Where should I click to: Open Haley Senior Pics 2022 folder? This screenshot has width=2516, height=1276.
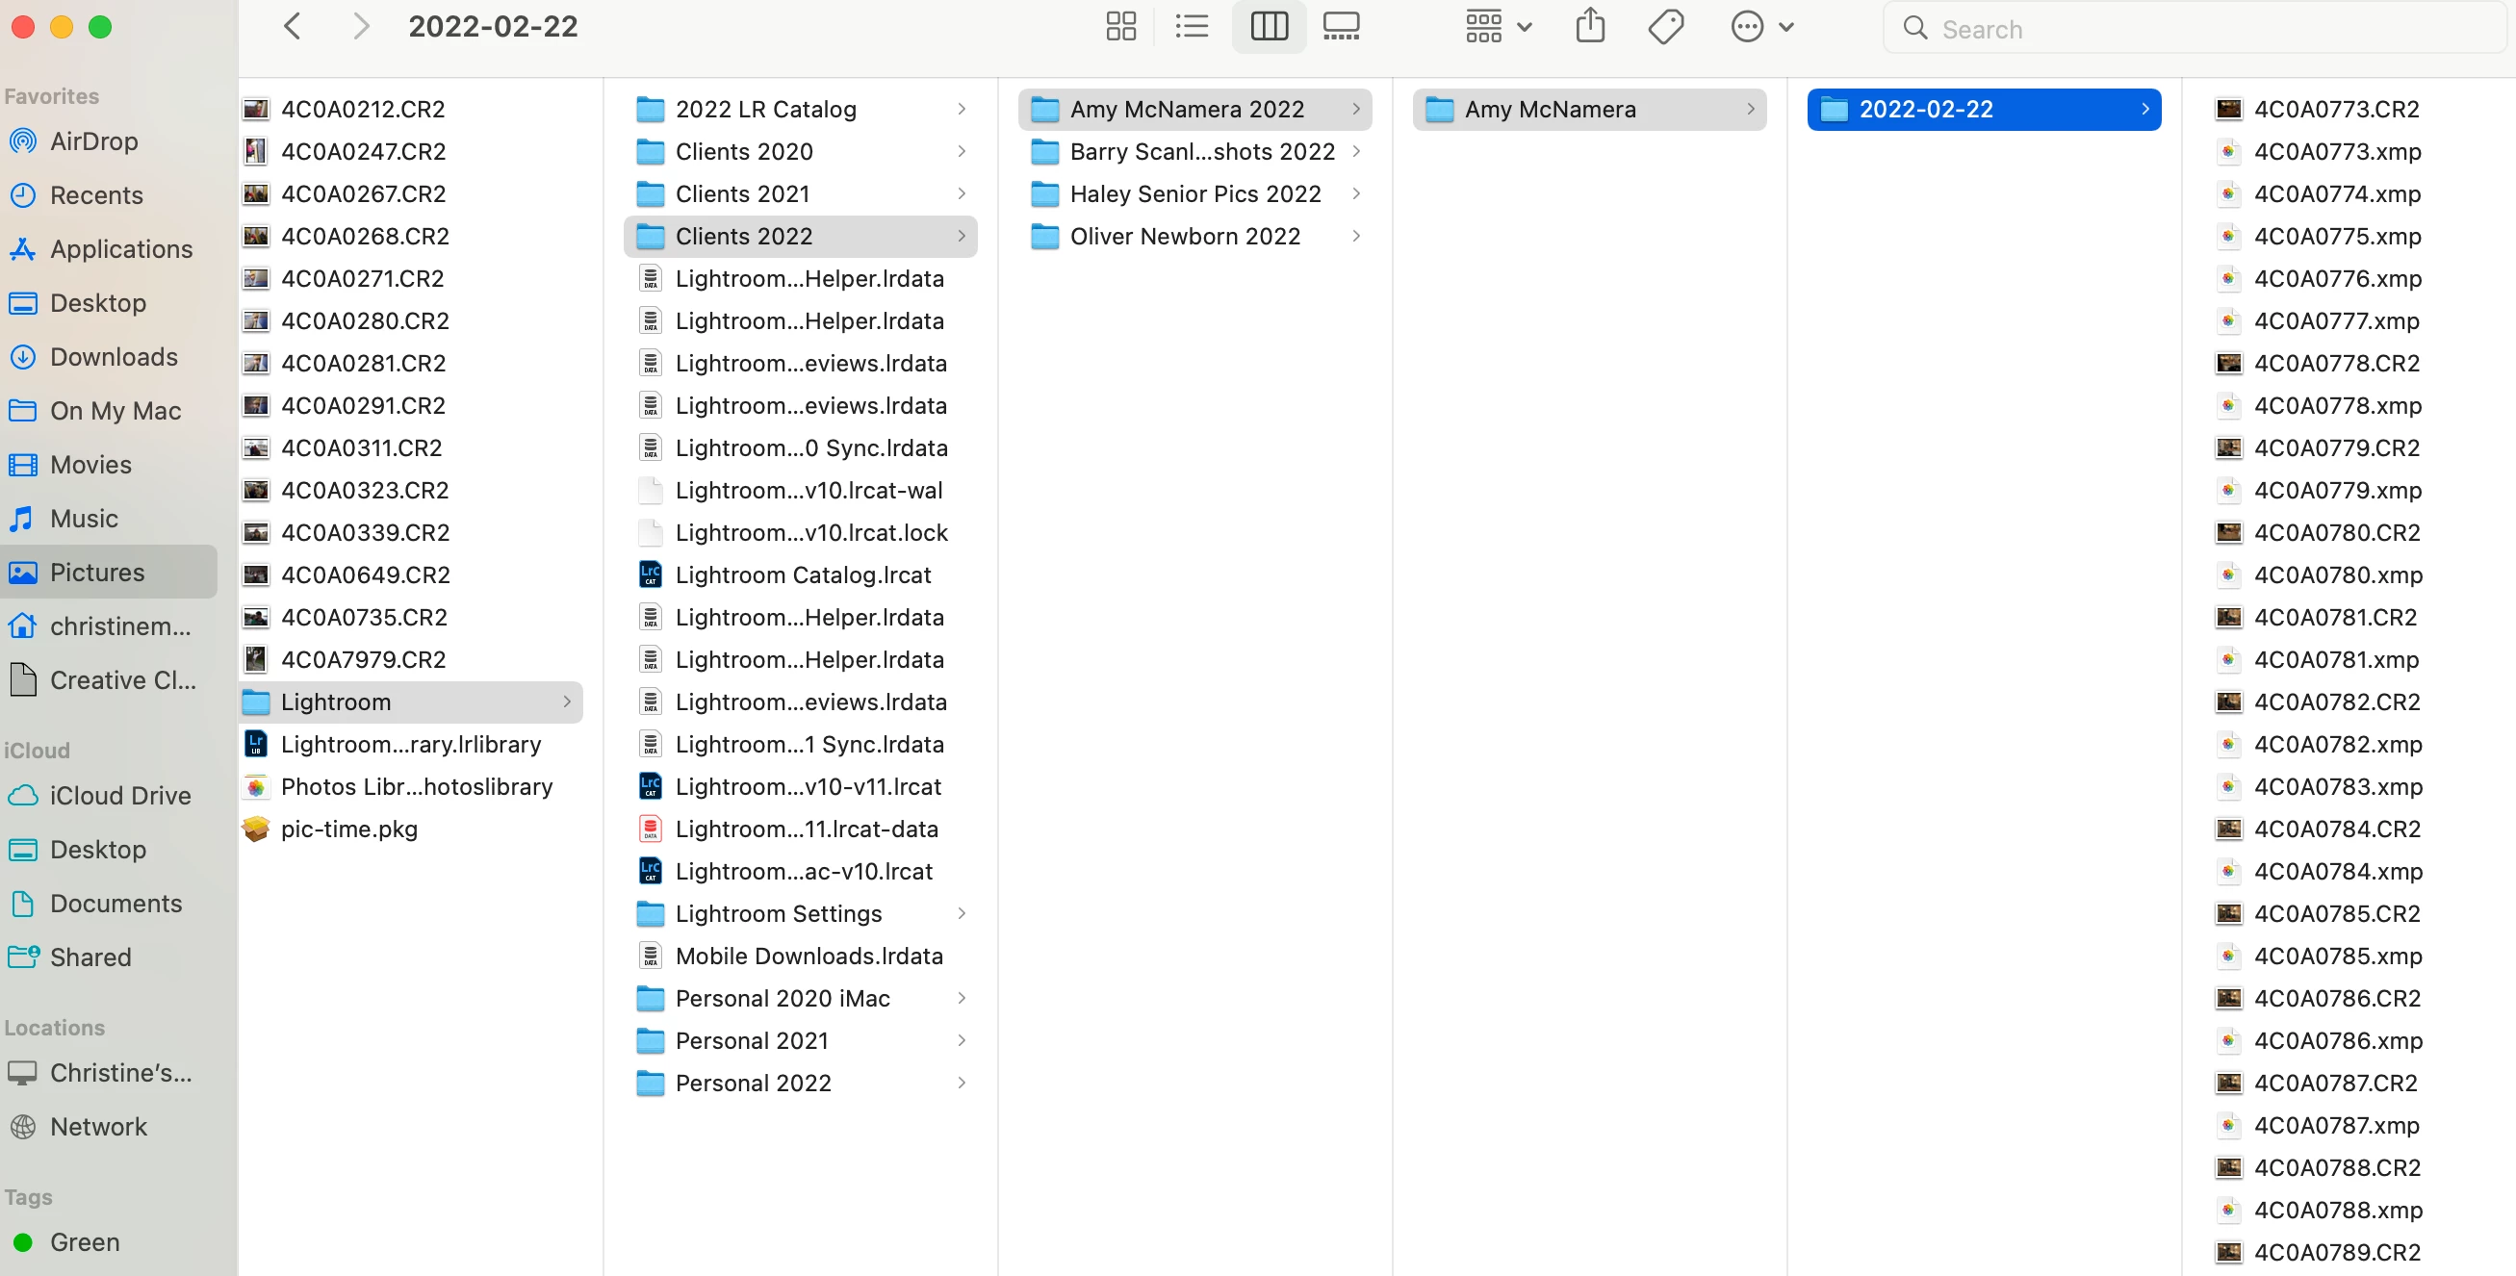[1194, 193]
